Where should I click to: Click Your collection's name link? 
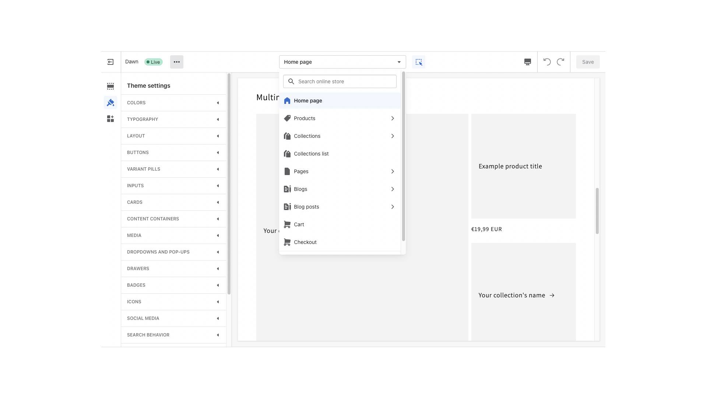pos(516,295)
